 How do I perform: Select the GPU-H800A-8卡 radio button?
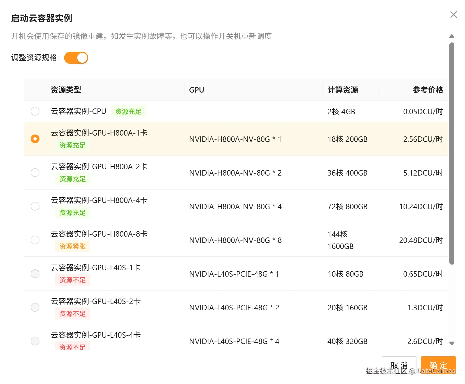point(35,240)
